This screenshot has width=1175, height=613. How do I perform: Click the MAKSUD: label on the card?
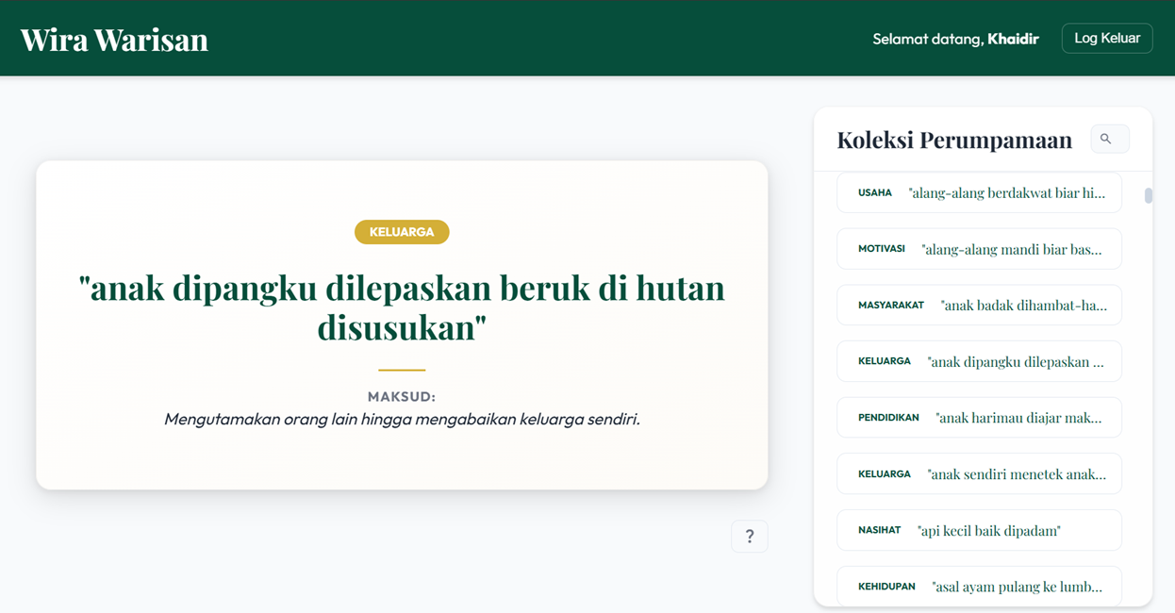402,397
